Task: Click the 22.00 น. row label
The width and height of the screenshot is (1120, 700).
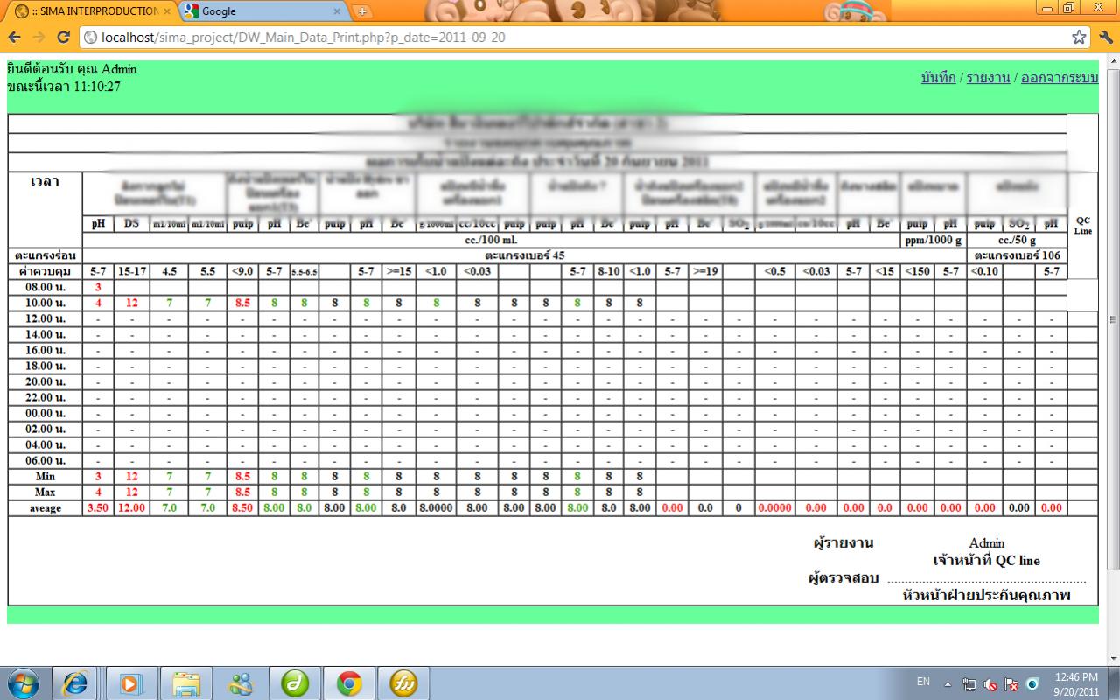Action: 44,397
